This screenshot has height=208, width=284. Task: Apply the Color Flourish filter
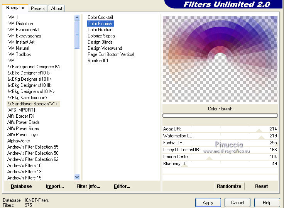click(208, 203)
